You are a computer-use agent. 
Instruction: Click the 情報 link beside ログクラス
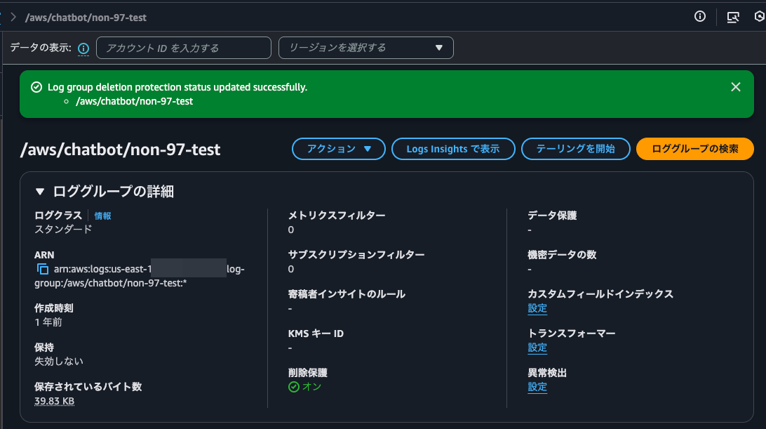tap(102, 216)
